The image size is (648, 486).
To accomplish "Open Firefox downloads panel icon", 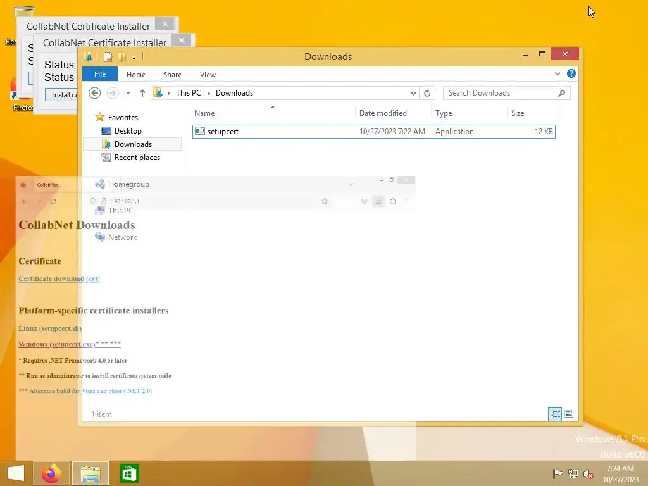I will (378, 201).
